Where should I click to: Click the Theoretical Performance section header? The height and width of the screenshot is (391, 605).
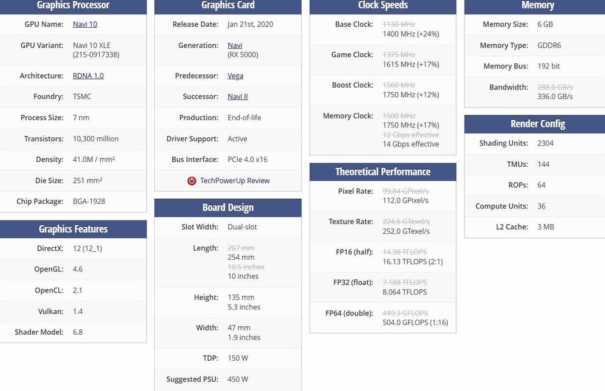click(383, 172)
